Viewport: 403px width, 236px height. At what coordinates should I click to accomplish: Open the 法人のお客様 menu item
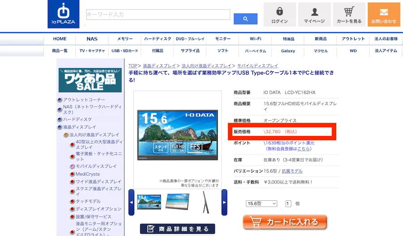tap(386, 39)
